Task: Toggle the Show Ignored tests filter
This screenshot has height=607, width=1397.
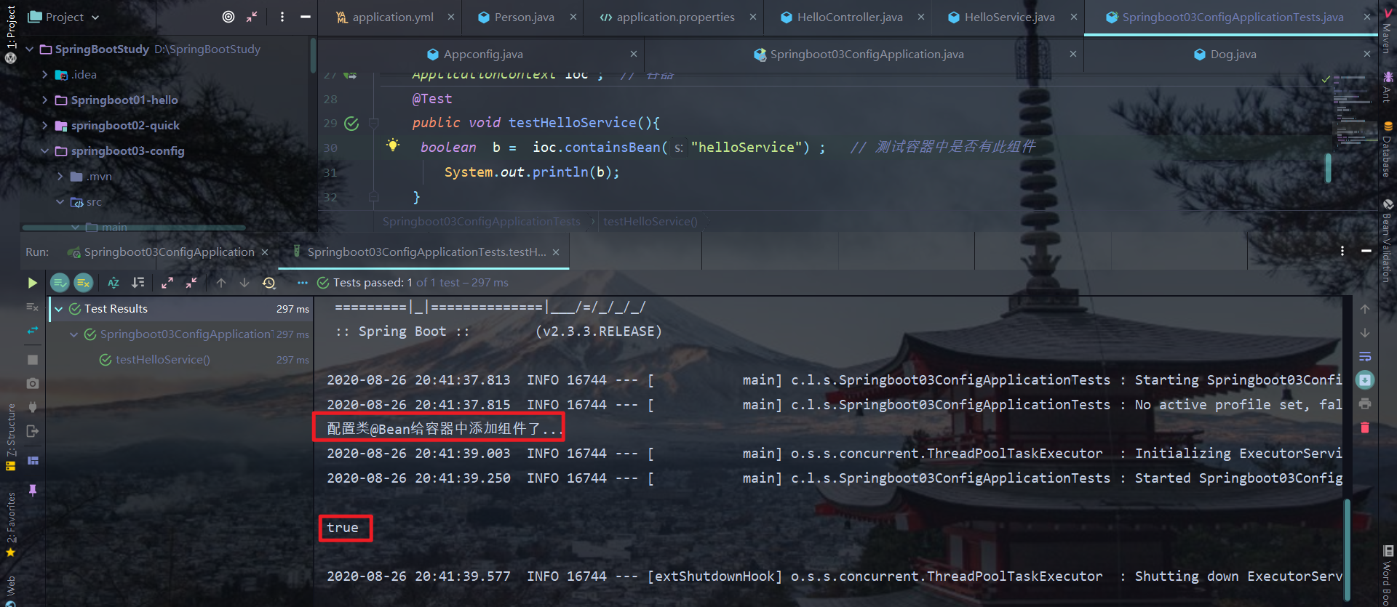Action: pos(84,283)
